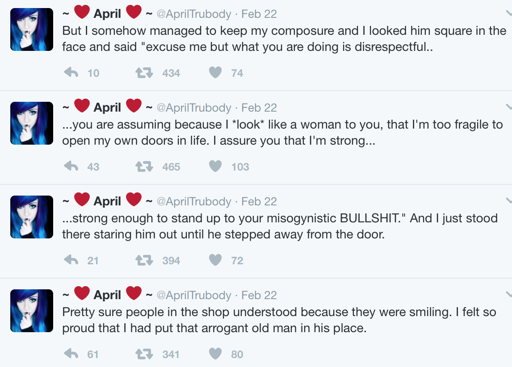Open more-options arrow on second tweet

508,107
